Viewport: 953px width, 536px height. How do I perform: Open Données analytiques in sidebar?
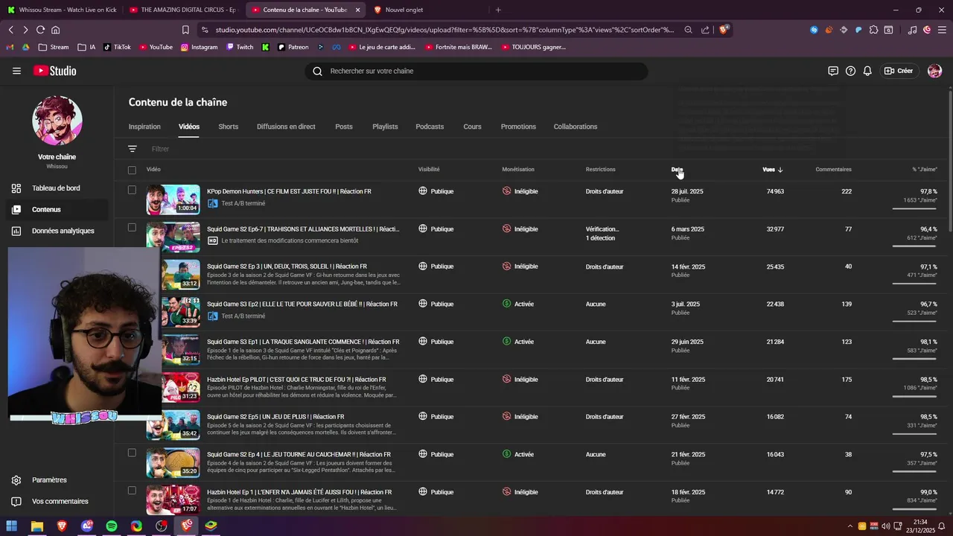click(55, 231)
